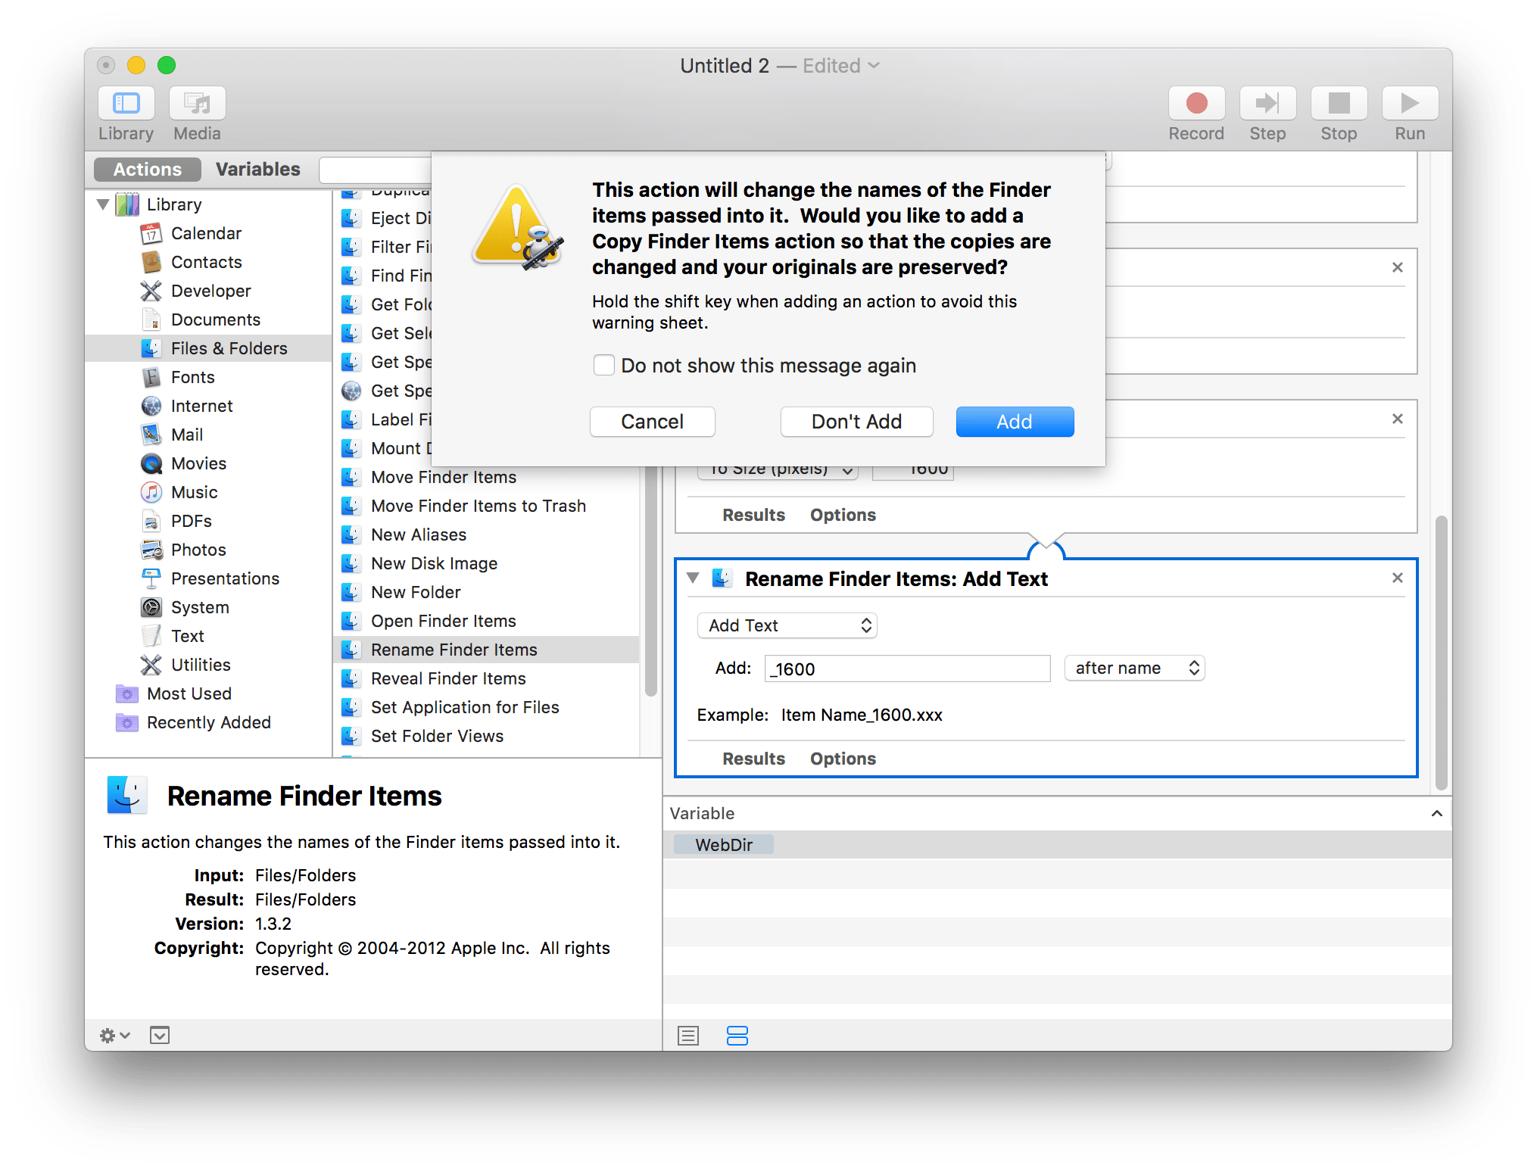Show the log view at bottom right
Screen dimensions: 1537x1172
coord(688,1035)
